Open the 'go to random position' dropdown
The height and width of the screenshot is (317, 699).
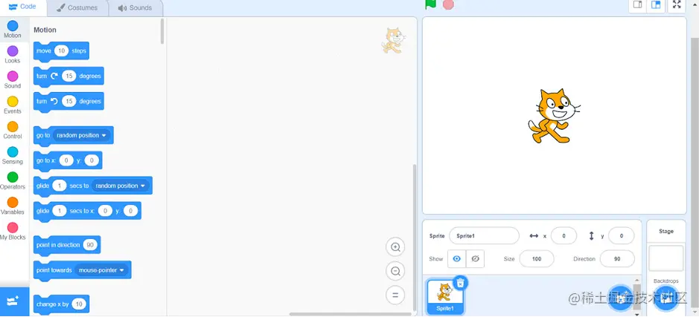(x=81, y=135)
